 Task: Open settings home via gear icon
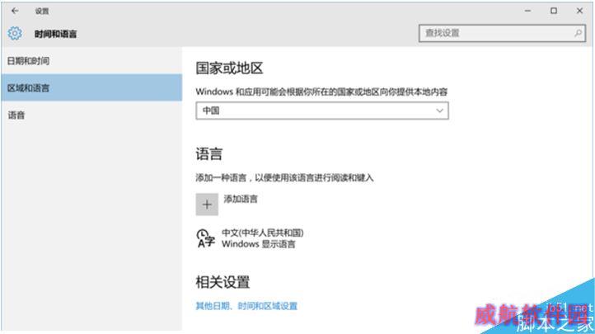point(15,34)
